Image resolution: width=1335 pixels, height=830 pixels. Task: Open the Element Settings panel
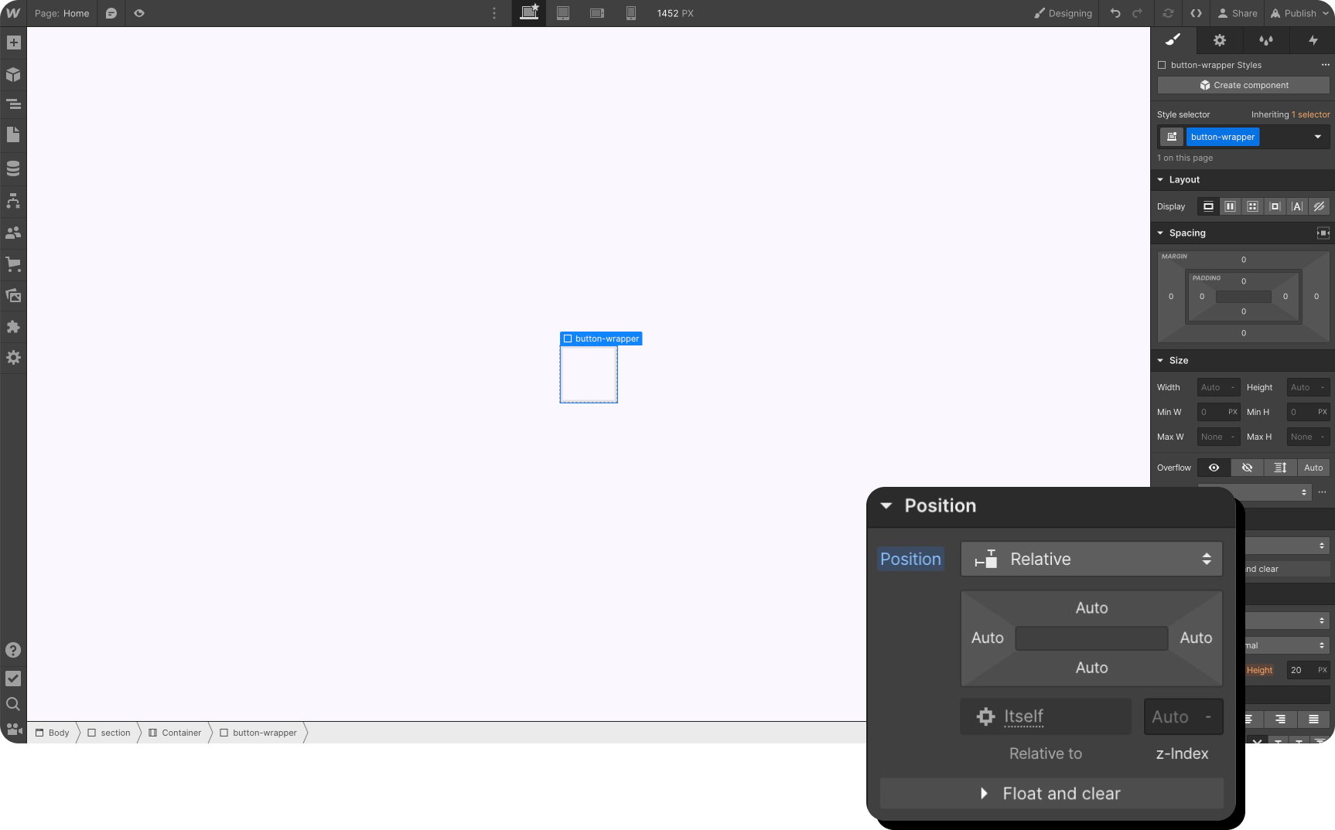(x=1220, y=40)
